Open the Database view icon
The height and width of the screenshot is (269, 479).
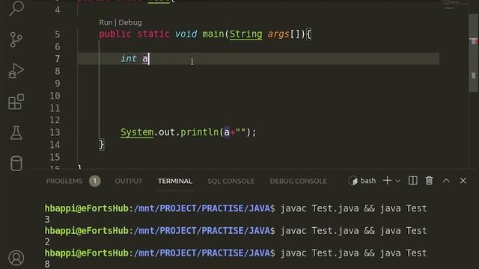(x=16, y=164)
